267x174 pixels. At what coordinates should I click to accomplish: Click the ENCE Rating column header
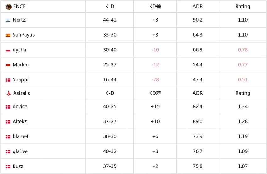tap(242, 7)
